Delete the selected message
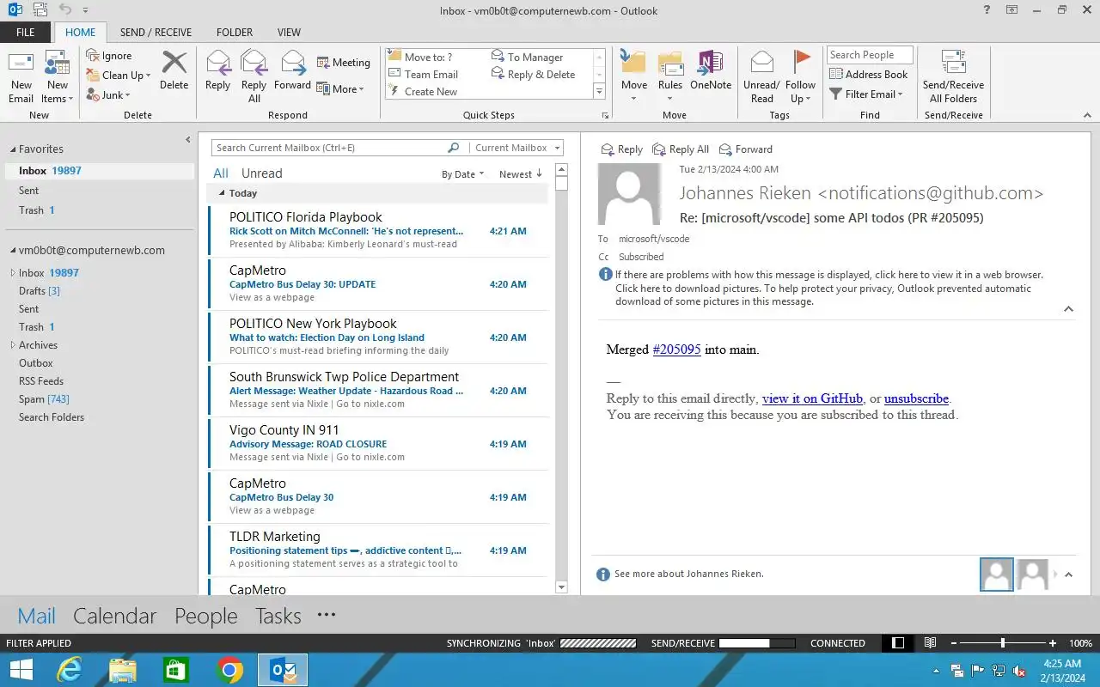 tap(174, 70)
